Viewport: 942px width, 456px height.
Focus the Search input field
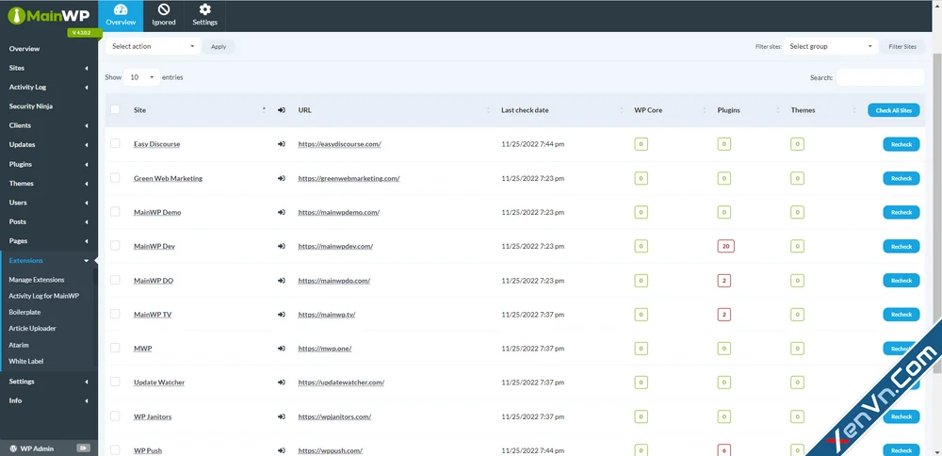point(880,77)
